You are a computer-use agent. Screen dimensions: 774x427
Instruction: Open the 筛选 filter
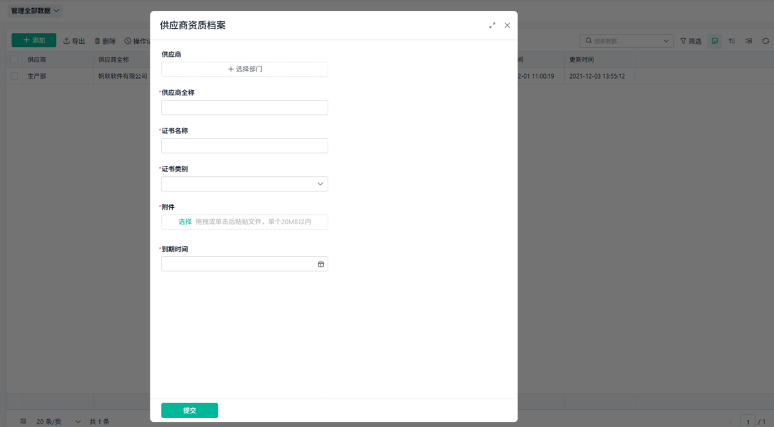coord(691,41)
